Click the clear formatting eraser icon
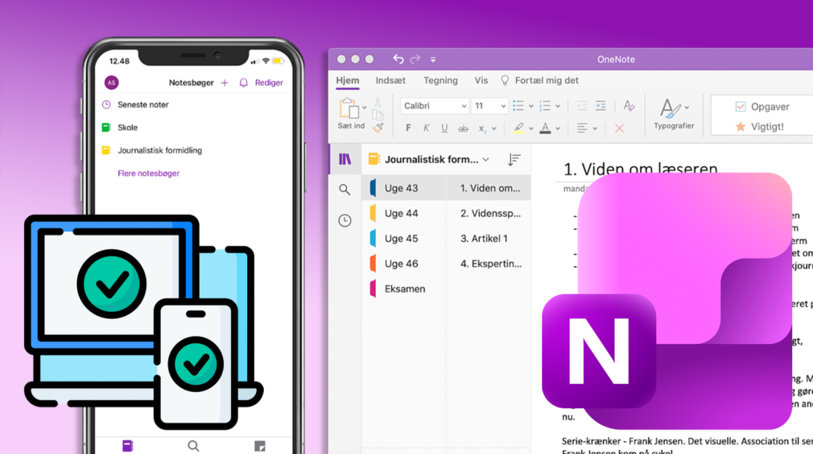The height and width of the screenshot is (454, 813). click(629, 106)
